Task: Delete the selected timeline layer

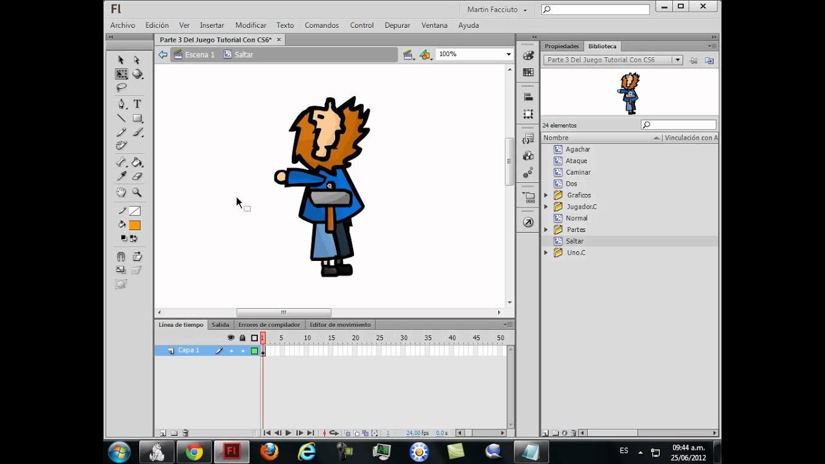Action: tap(186, 433)
